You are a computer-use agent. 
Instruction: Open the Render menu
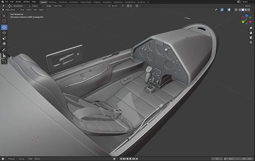pos(18,2)
